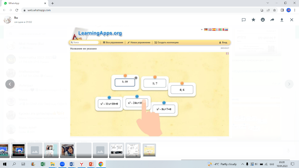Viewport: 299px width, 168px height.
Task: Open the Wi-Fi network tray icon
Action: pos(266,164)
